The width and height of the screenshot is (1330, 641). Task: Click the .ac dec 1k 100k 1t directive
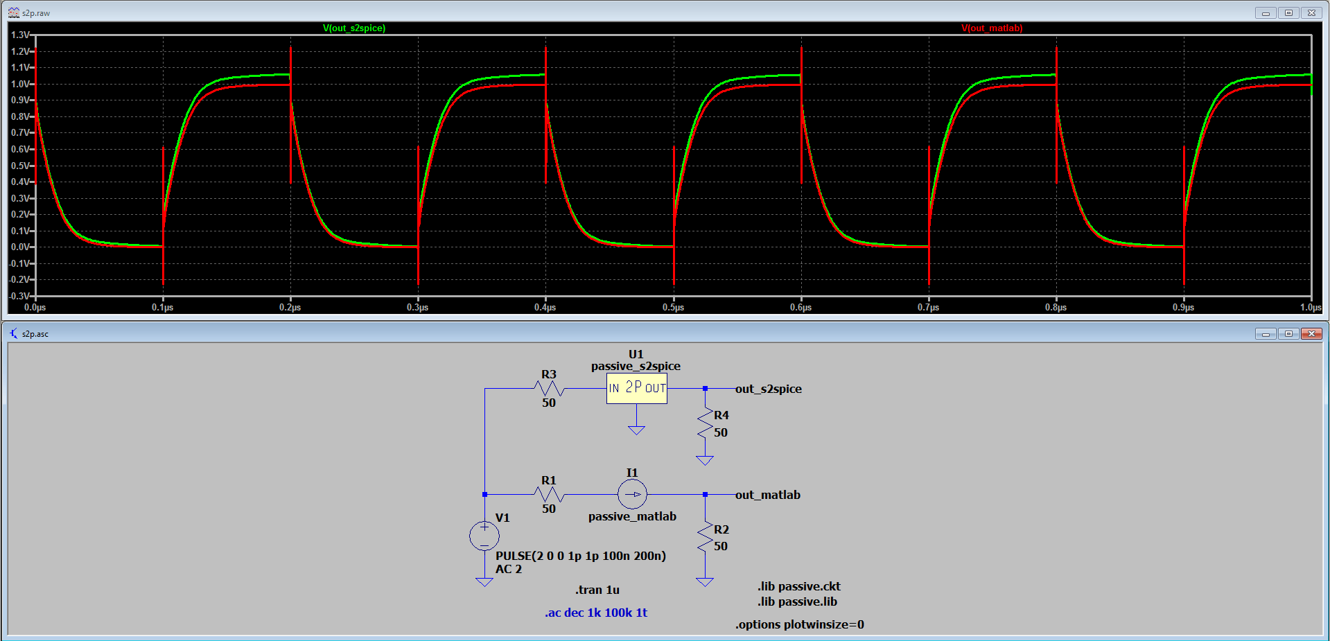[596, 613]
